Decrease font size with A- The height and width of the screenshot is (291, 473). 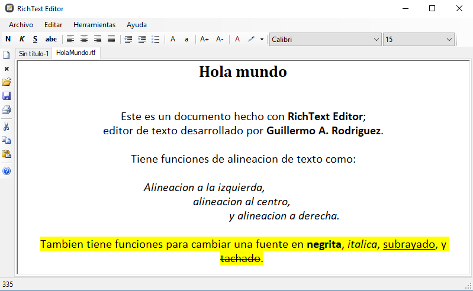click(220, 39)
